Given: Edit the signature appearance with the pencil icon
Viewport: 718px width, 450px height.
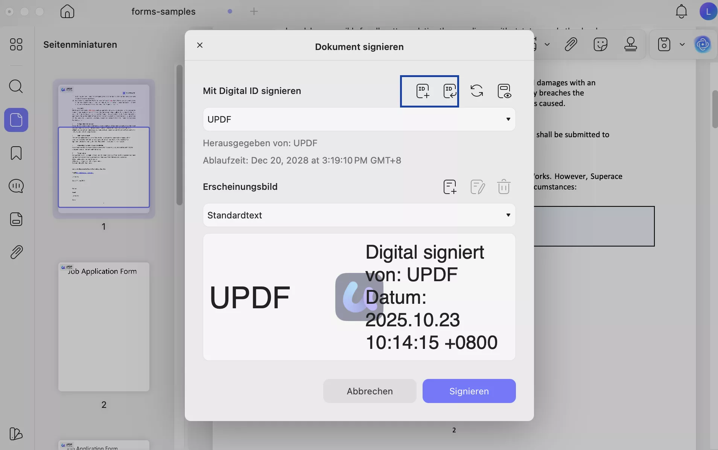Looking at the screenshot, I should (477, 187).
